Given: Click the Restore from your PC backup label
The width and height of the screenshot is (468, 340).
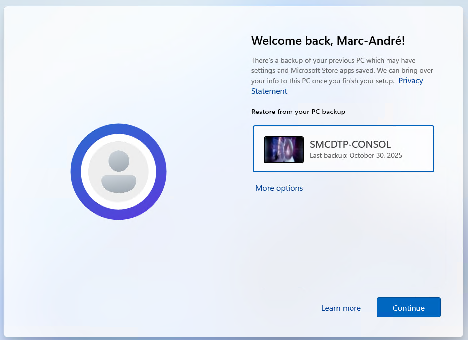Looking at the screenshot, I should (298, 112).
